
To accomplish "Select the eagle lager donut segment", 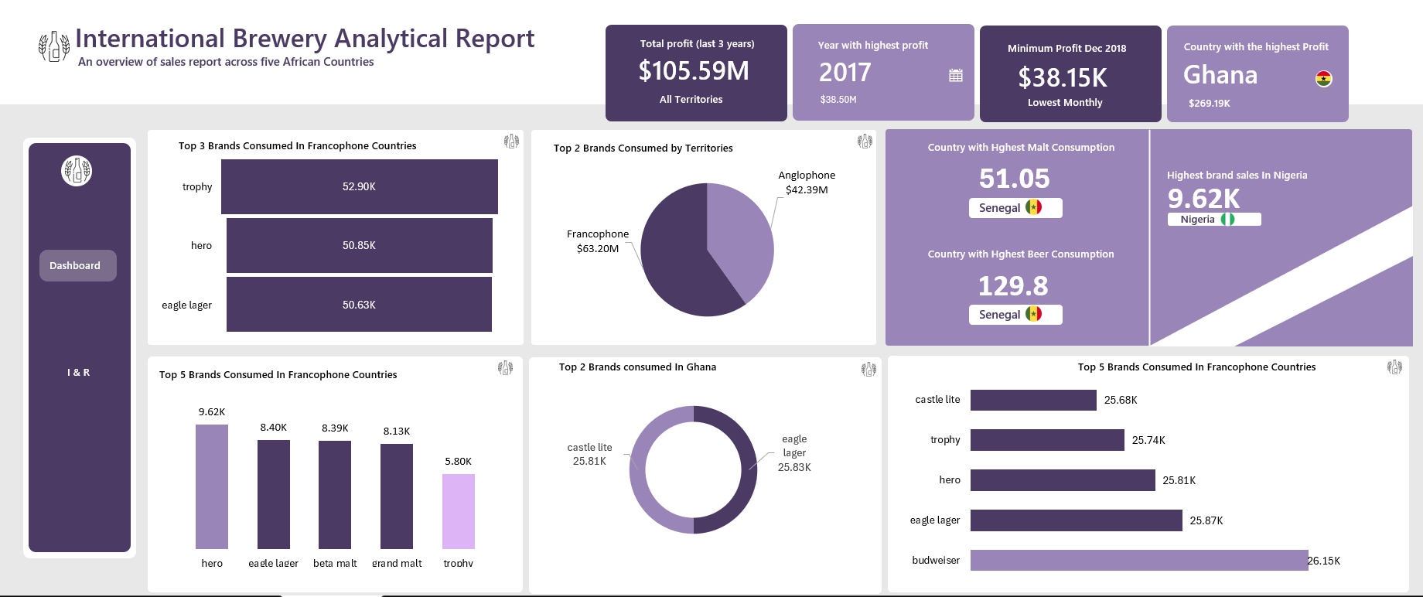I will (x=749, y=470).
